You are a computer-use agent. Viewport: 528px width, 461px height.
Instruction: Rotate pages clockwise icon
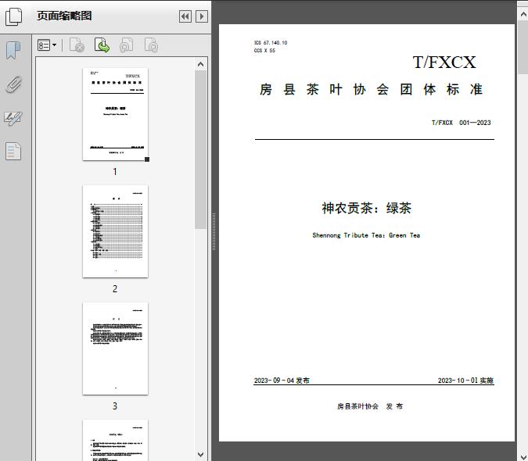(151, 45)
